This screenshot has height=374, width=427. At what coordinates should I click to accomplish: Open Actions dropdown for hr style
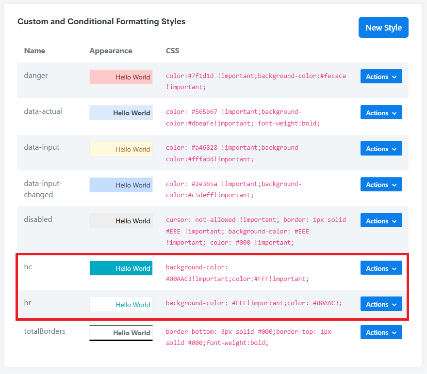point(381,304)
